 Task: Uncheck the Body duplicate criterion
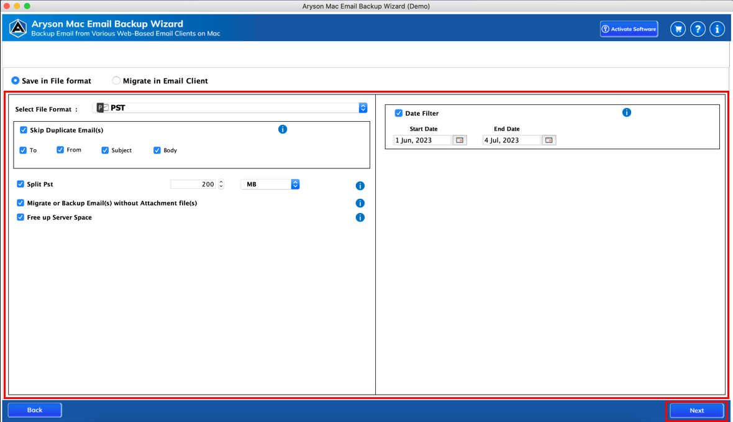coord(157,150)
